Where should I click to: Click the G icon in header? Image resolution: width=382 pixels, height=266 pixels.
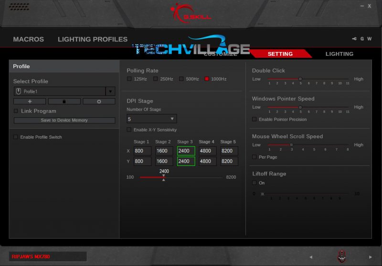[x=362, y=39]
